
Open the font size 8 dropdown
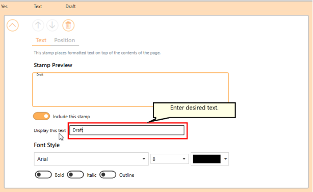coord(169,159)
